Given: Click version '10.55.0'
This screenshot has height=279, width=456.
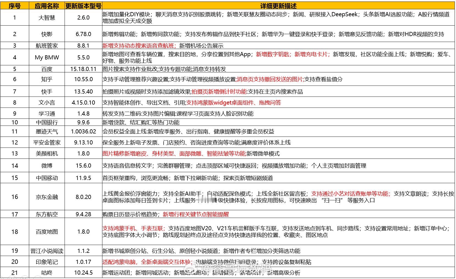Looking at the screenshot, I should pos(83,79).
